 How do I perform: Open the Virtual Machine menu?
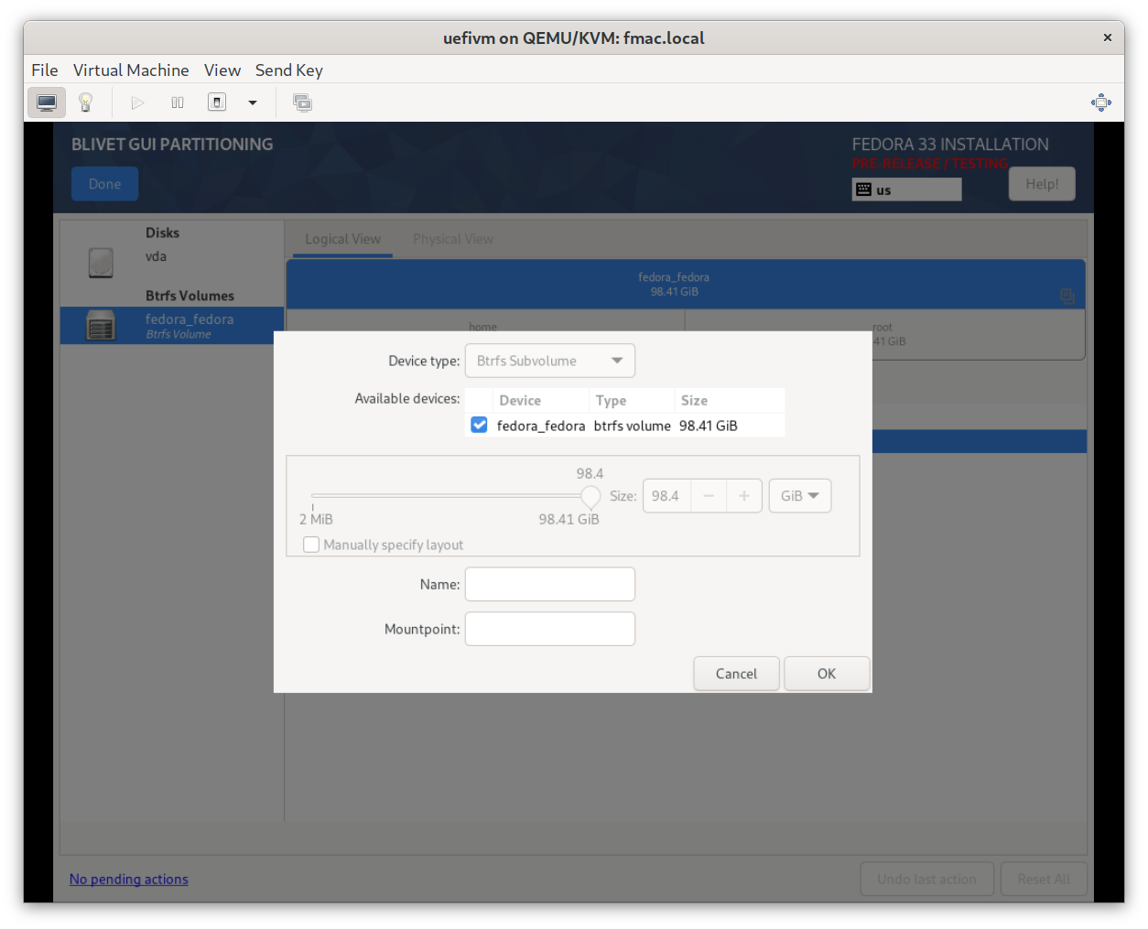tap(131, 70)
